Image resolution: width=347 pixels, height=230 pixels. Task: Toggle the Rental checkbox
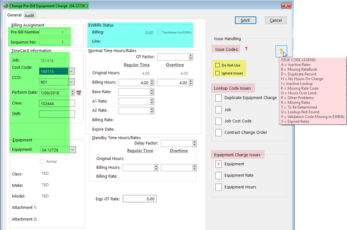tap(42, 162)
